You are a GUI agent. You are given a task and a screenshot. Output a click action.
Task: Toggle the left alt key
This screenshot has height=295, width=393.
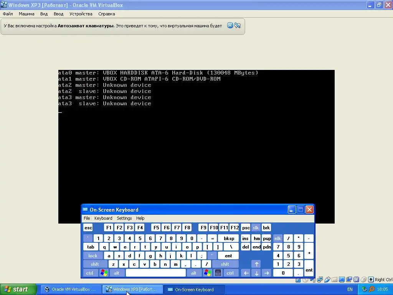[117, 273]
